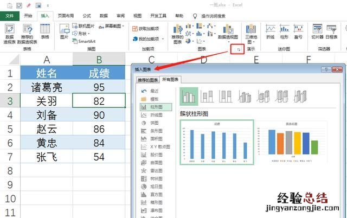This screenshot has height=218, width=347.
Task: Select XY Scatter (X Y 散点图) category
Action: click(x=160, y=146)
